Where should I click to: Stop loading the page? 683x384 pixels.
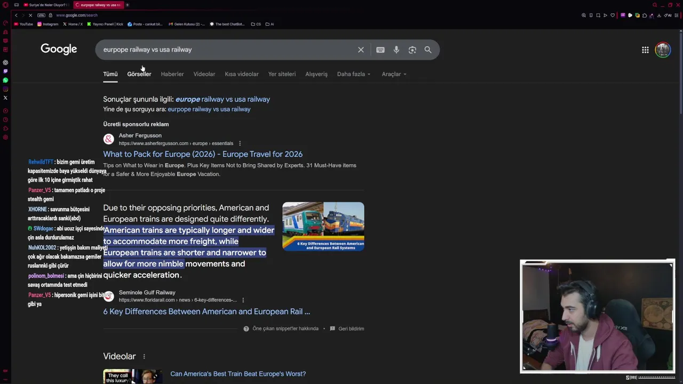tap(30, 15)
